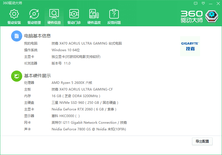Click the 基本硬件展示 heading
Screen dimensions: 222x155
pos(37,76)
